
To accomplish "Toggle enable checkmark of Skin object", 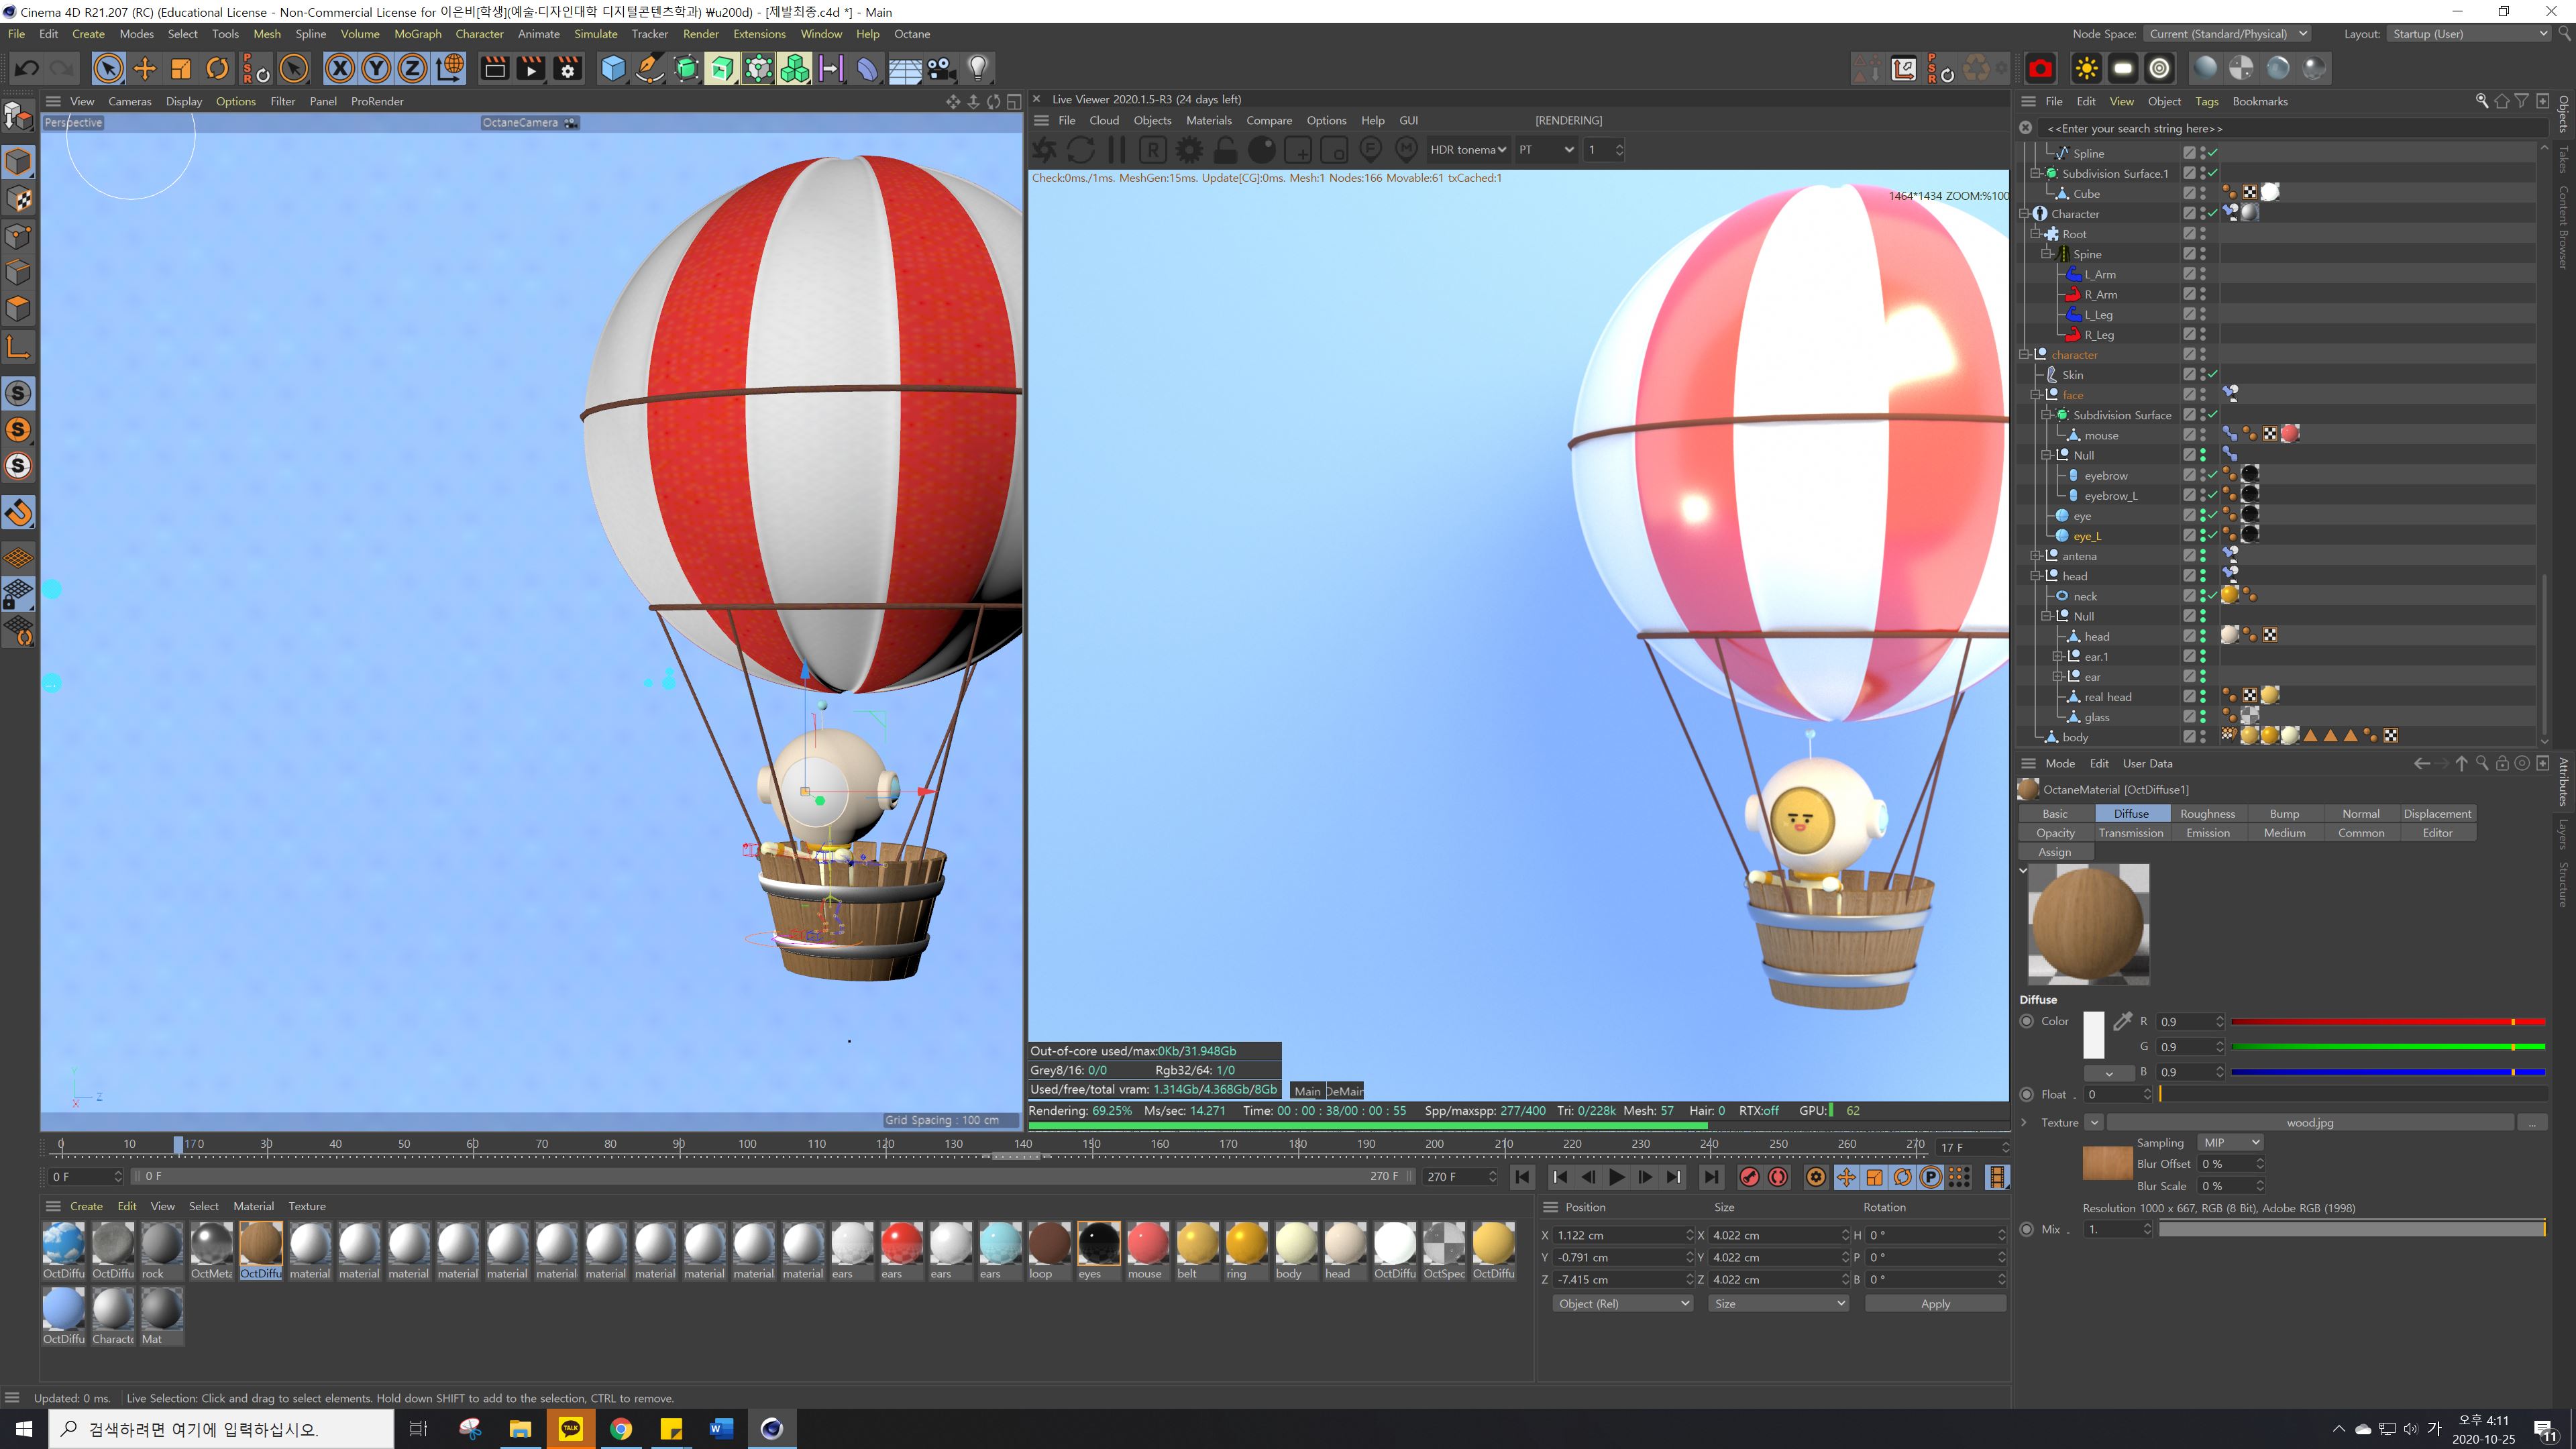I will [2213, 374].
